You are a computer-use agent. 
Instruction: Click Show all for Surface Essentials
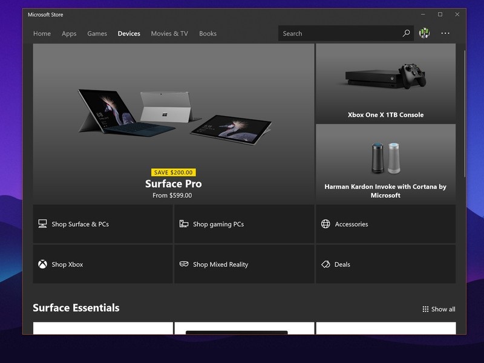439,309
